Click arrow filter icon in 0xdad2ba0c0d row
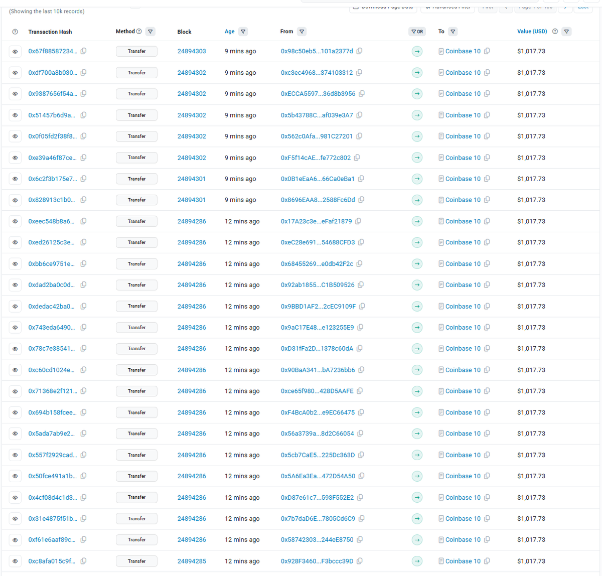Viewport: 602px width, 576px height. (417, 285)
